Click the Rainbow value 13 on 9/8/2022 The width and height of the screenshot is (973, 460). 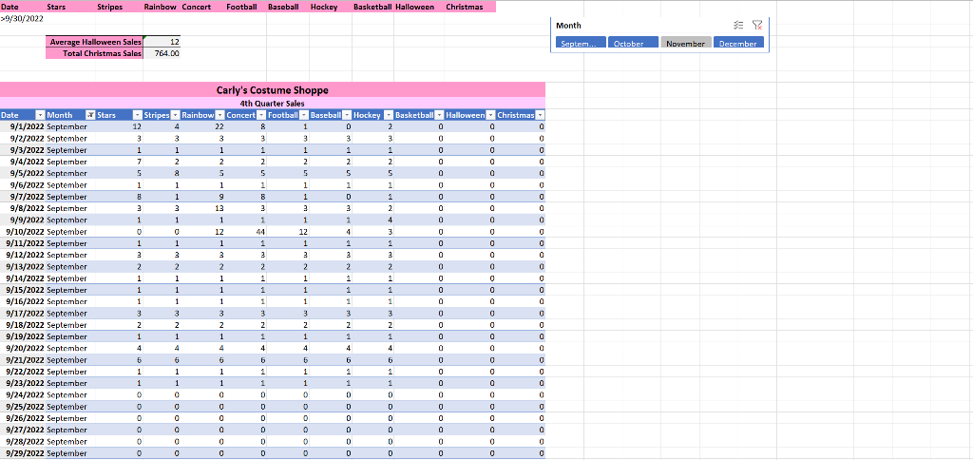pyautogui.click(x=203, y=208)
